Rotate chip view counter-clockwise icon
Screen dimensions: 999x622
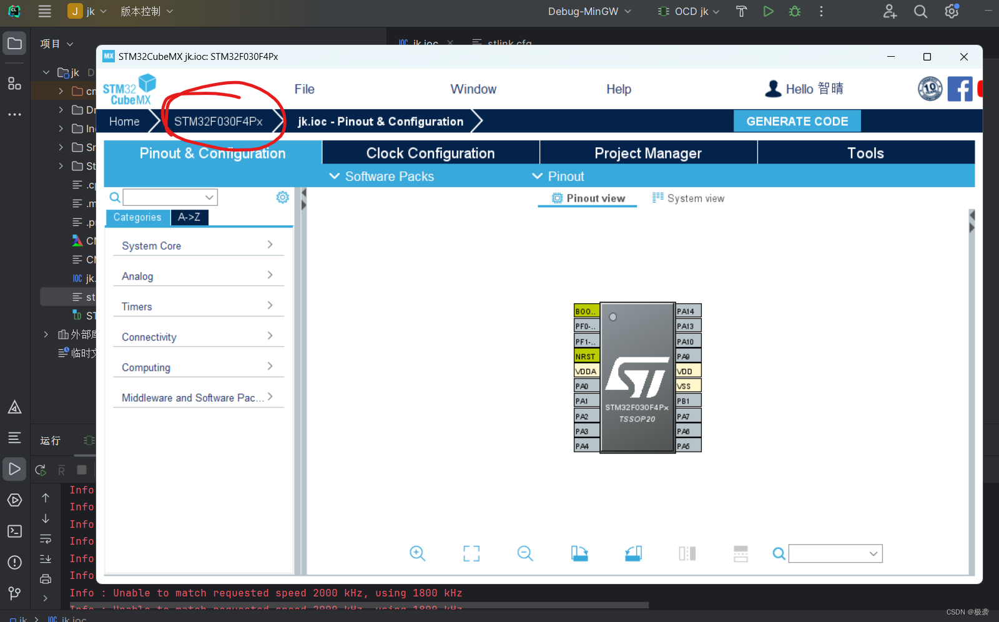pyautogui.click(x=633, y=553)
